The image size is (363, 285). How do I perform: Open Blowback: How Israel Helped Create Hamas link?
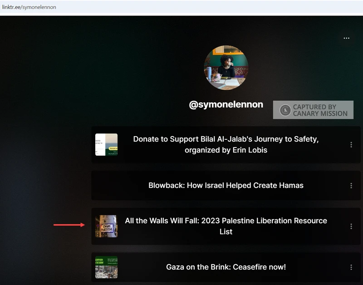coord(226,186)
